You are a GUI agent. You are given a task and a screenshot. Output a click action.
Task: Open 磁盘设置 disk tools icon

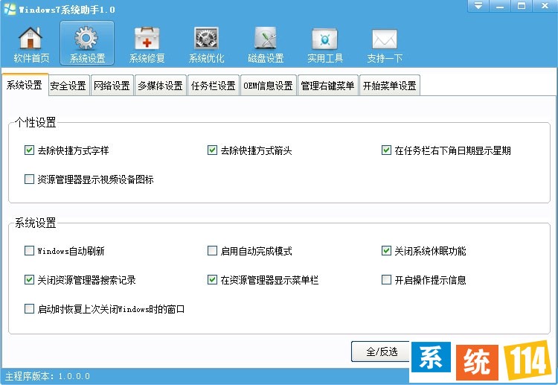tap(266, 43)
